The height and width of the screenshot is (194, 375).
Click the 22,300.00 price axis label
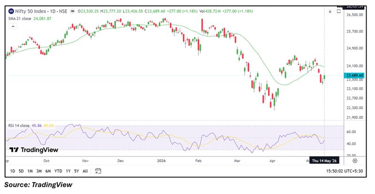(x=355, y=108)
